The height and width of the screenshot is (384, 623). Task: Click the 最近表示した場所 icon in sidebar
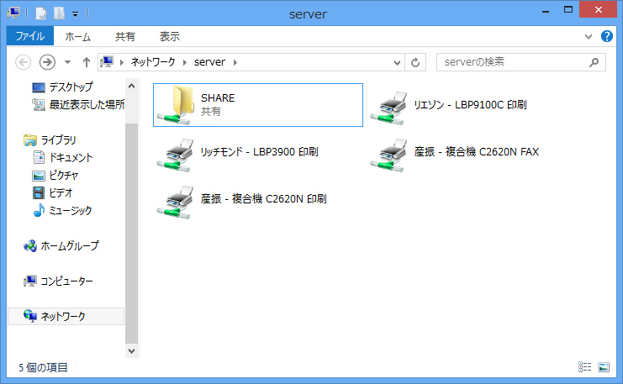click(x=39, y=104)
